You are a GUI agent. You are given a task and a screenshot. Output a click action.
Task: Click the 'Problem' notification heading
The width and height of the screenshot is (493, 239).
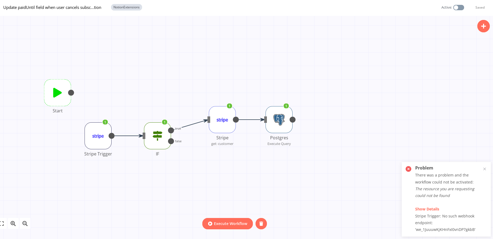pyautogui.click(x=424, y=168)
